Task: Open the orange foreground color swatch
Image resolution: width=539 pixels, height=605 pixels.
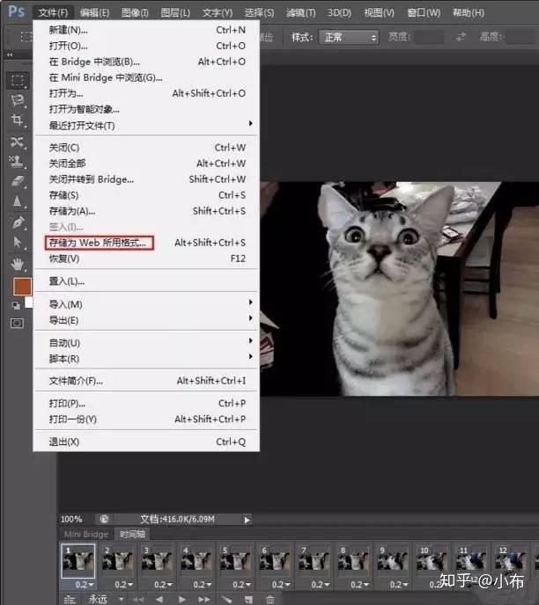Action: click(x=22, y=287)
